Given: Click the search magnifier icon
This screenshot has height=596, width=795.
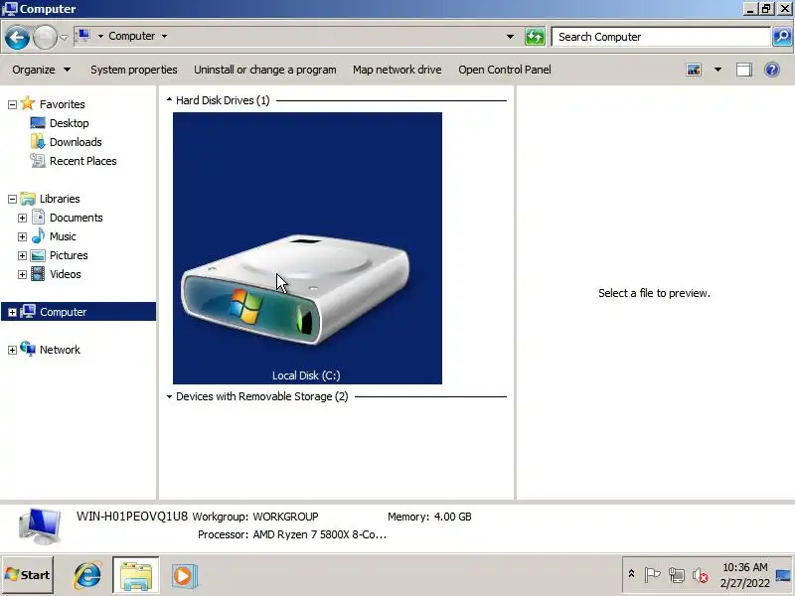Looking at the screenshot, I should pos(782,37).
